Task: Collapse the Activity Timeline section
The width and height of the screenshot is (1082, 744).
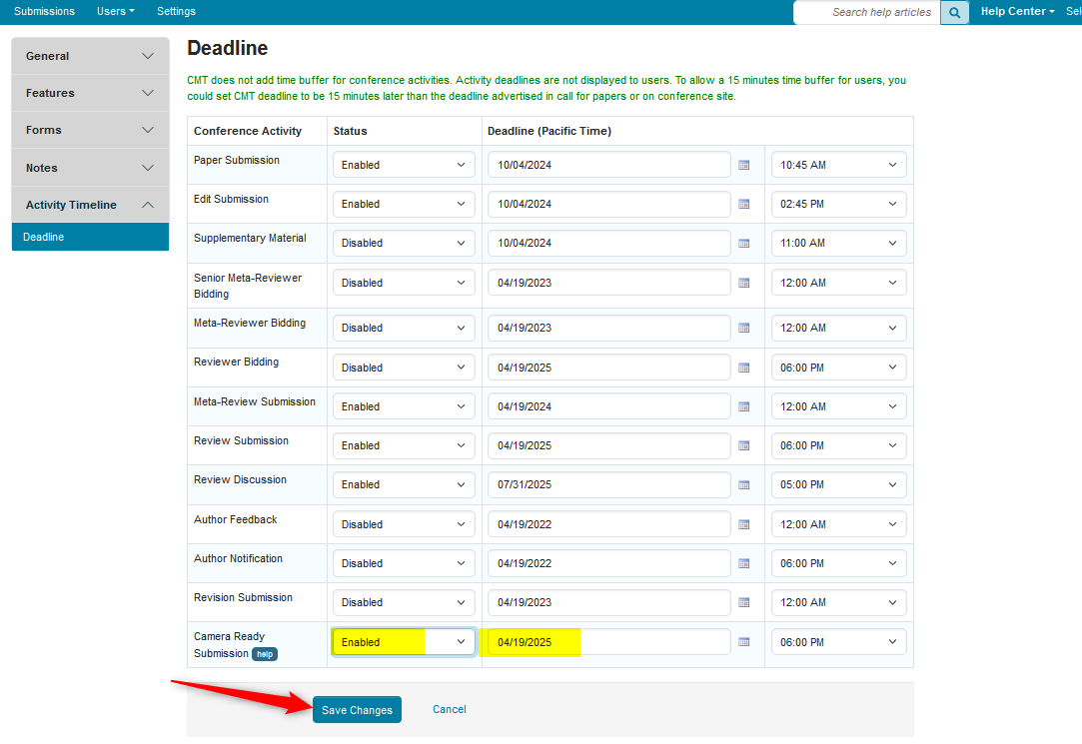Action: pos(90,205)
